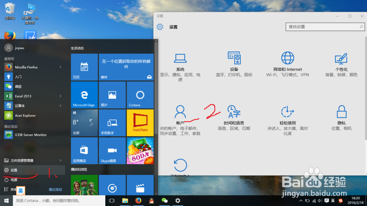Expand the File Explorer jump list arrow

coord(61,161)
